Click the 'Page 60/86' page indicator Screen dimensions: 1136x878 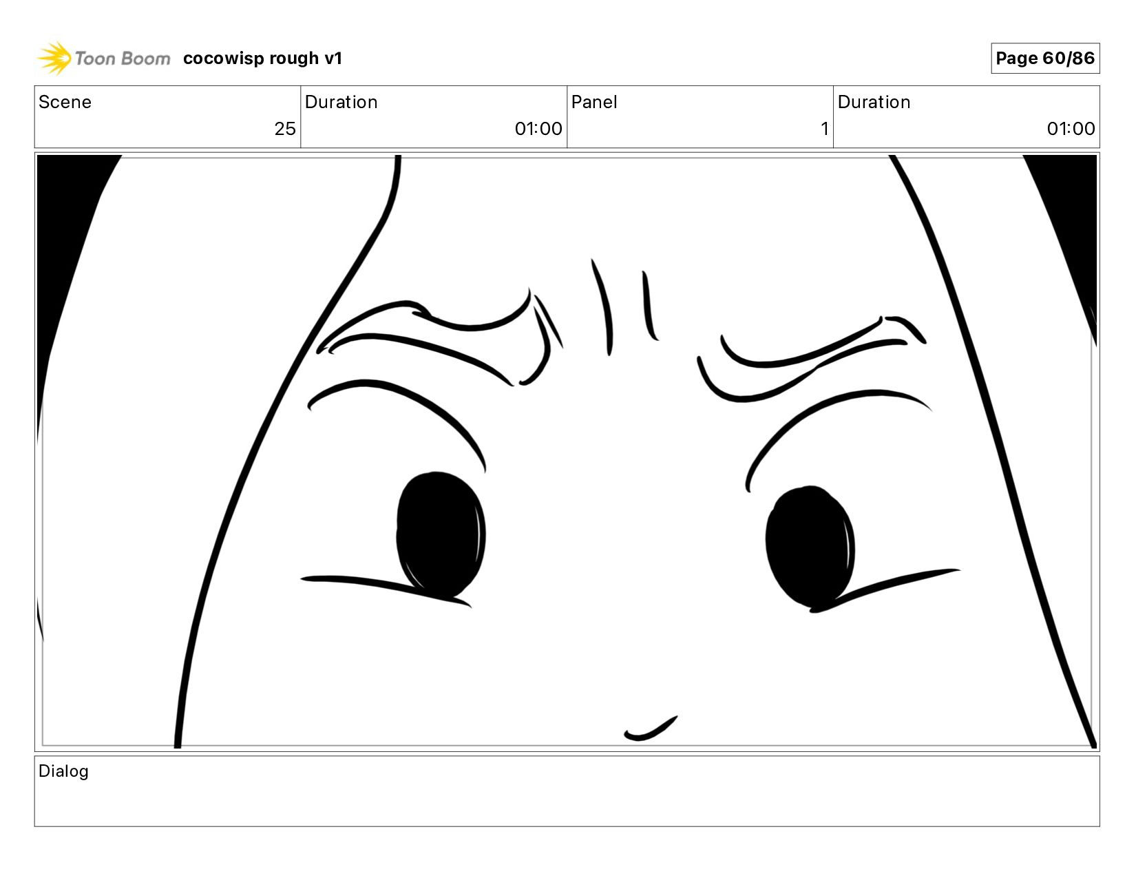click(x=1045, y=59)
